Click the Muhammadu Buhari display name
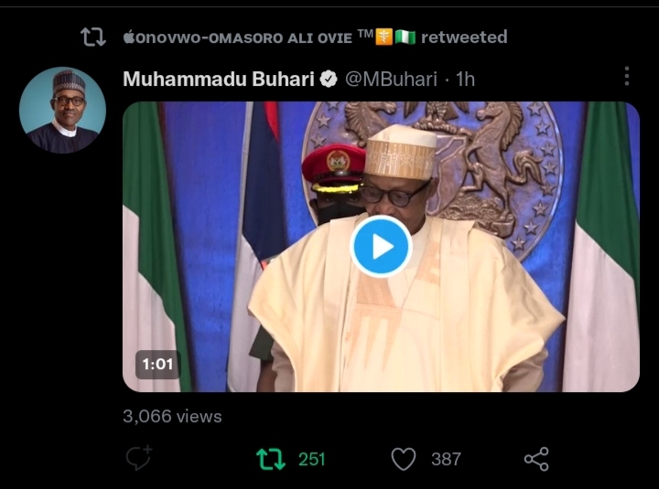The width and height of the screenshot is (659, 489). coord(218,80)
